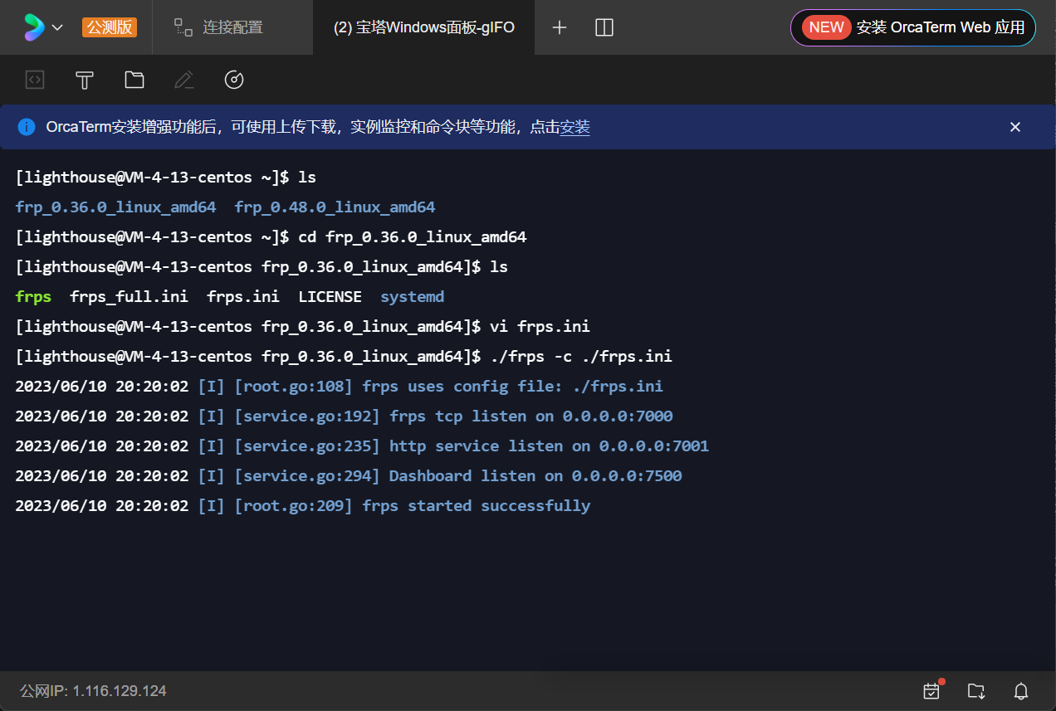This screenshot has width=1056, height=711.
Task: Click the green frps executable name
Action: [33, 296]
